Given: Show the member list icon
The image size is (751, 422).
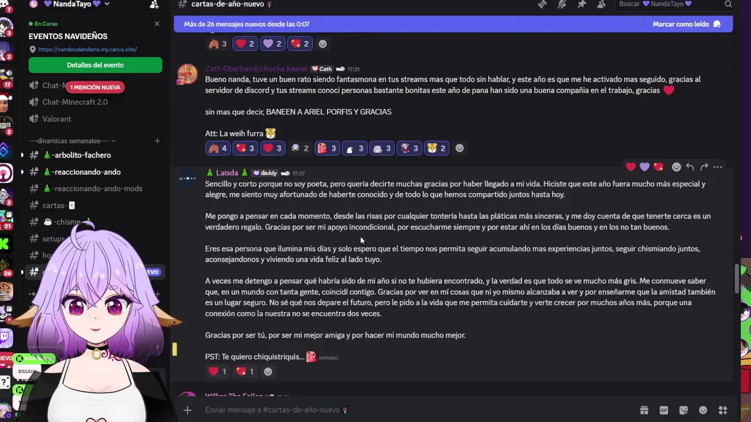Looking at the screenshot, I should [601, 4].
